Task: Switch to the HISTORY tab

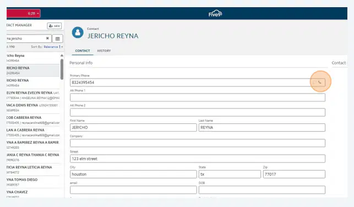Action: [x=104, y=51]
